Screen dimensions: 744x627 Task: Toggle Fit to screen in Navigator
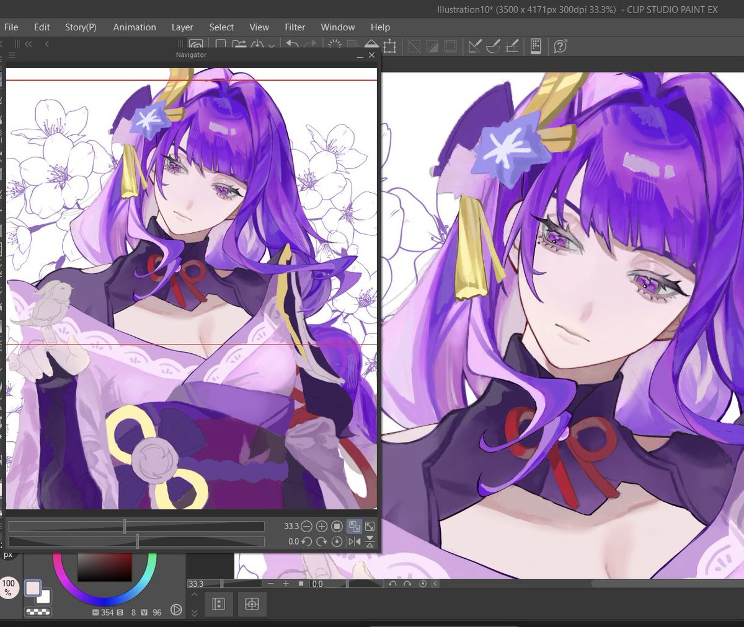point(354,526)
